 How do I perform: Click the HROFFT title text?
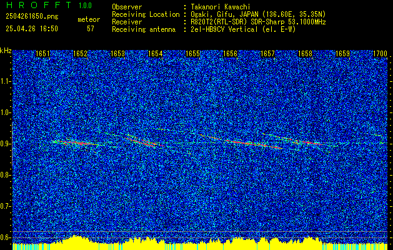tap(38, 5)
